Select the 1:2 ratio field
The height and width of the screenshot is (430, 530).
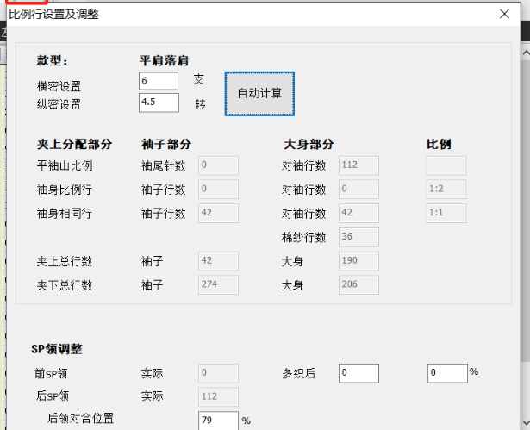(x=446, y=189)
